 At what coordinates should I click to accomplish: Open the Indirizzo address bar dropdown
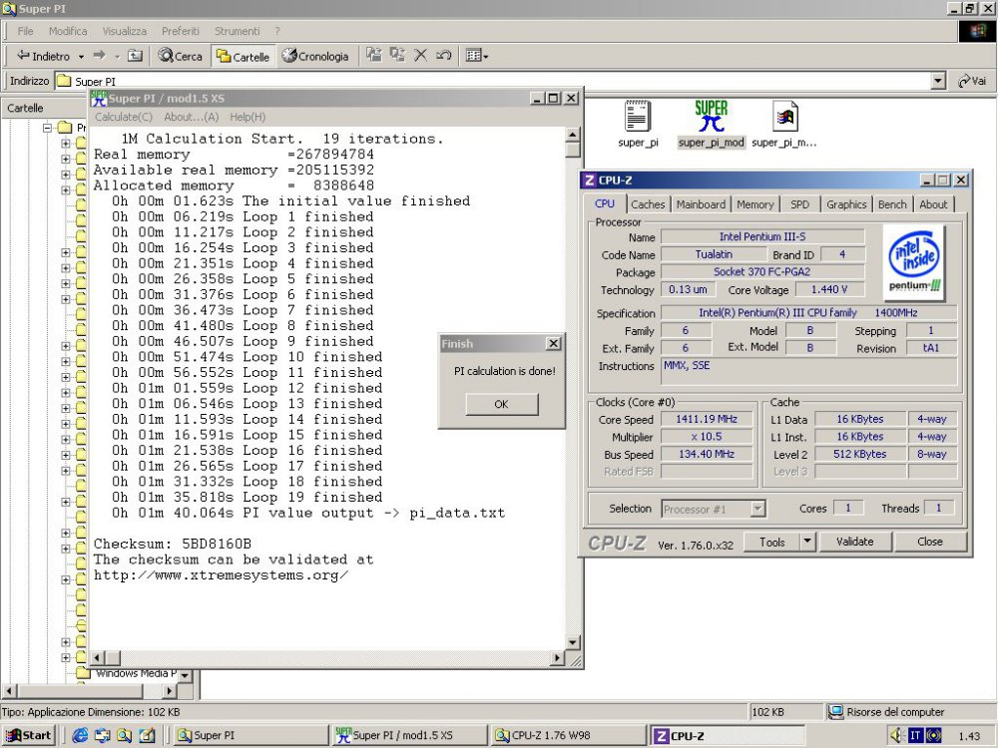pyautogui.click(x=939, y=80)
